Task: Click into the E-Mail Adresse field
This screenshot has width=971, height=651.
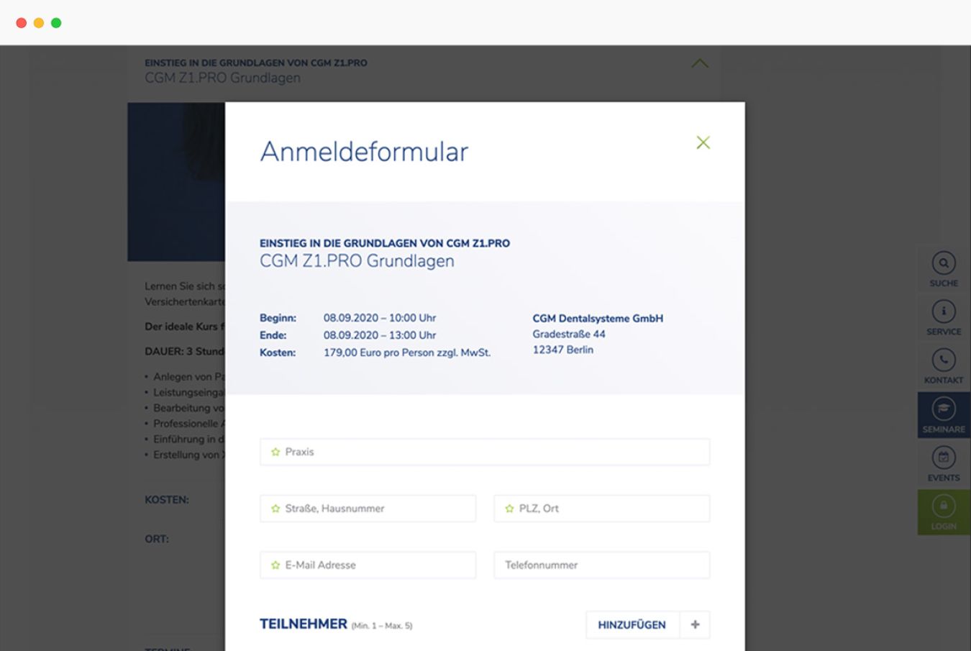Action: [368, 565]
